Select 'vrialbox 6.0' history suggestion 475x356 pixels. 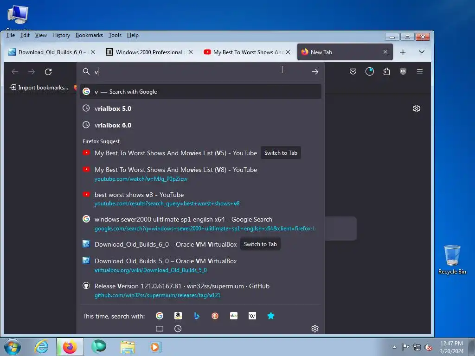coord(200,125)
